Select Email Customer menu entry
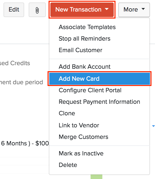The image size is (155, 179). pos(80,50)
